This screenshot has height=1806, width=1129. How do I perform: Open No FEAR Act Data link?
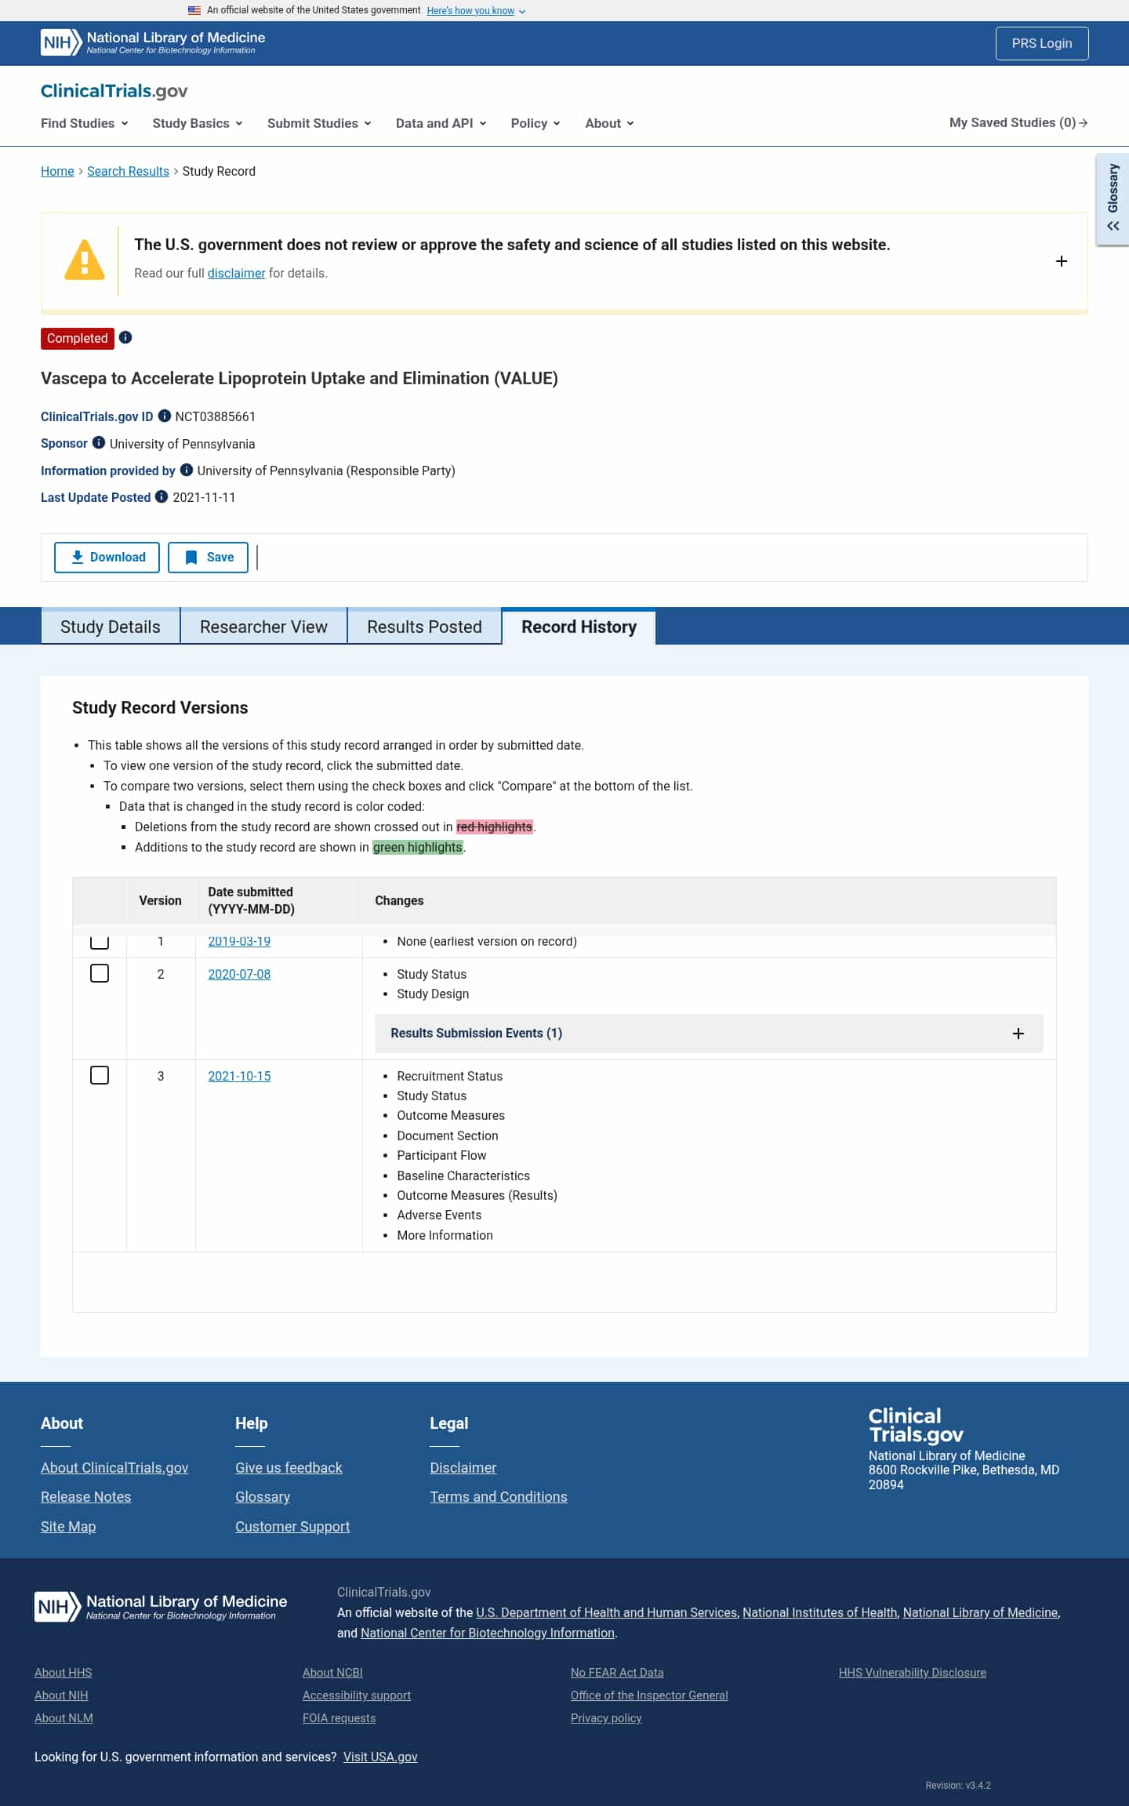click(617, 1673)
